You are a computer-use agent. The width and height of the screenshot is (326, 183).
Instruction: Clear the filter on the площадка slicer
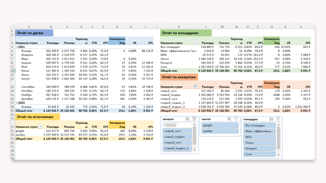pos(278,119)
